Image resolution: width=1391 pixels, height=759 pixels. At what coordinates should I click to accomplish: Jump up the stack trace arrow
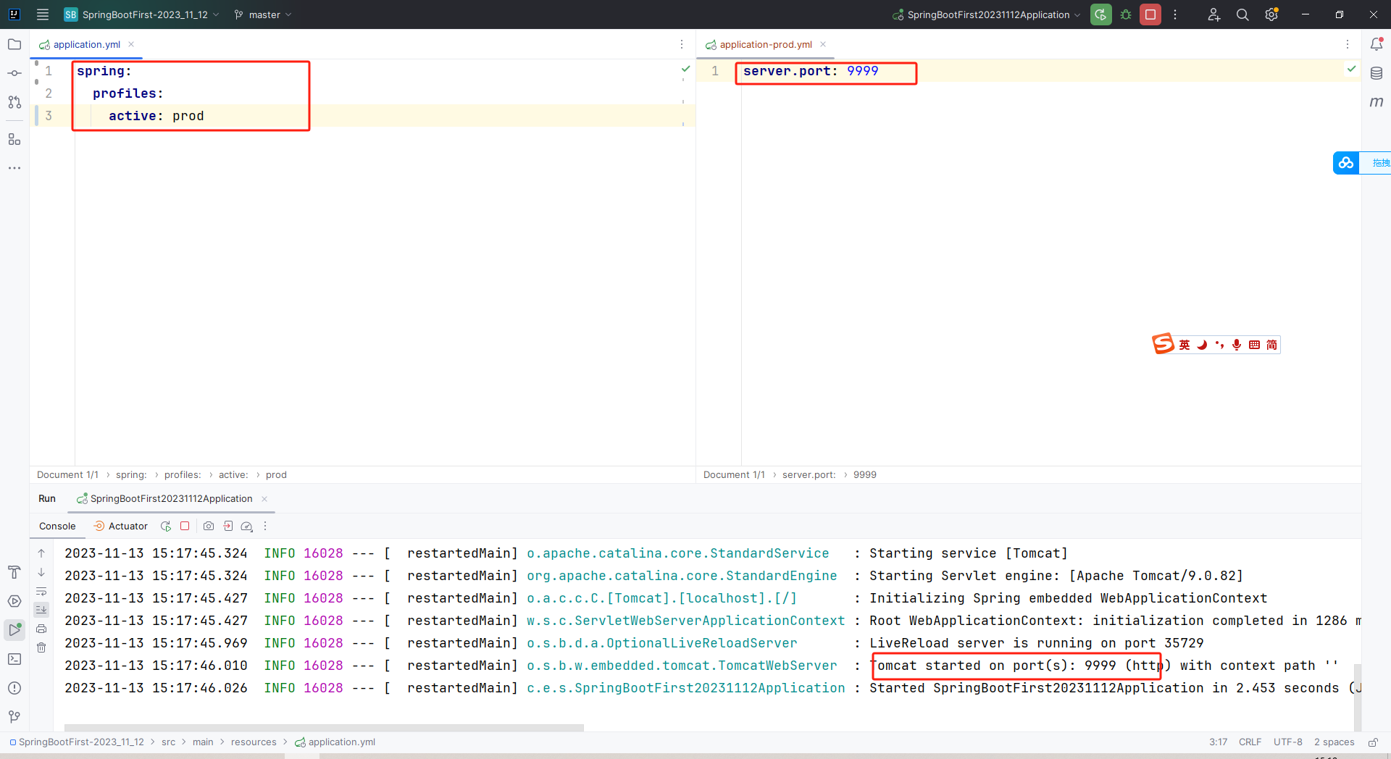tap(41, 553)
